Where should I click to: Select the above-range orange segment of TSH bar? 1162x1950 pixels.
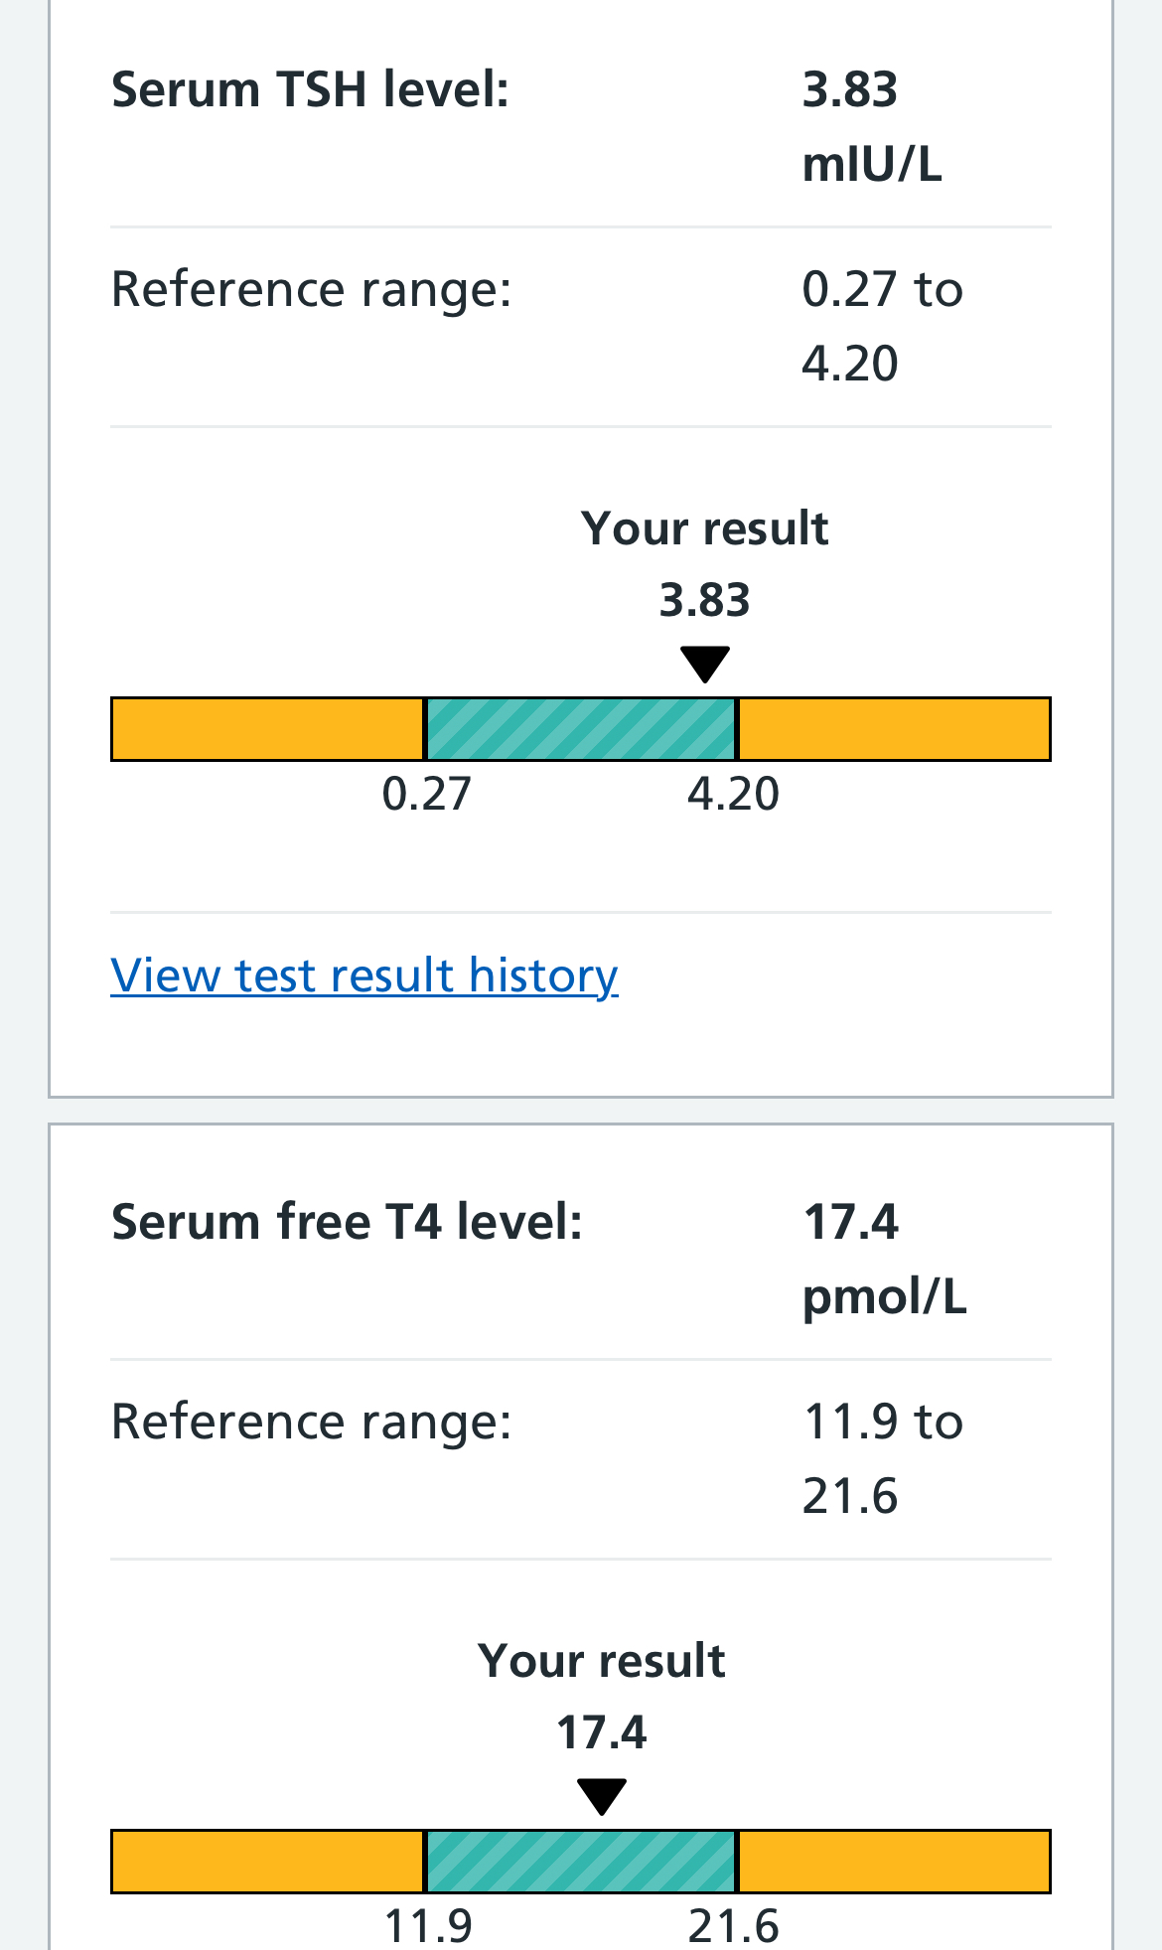coord(894,729)
